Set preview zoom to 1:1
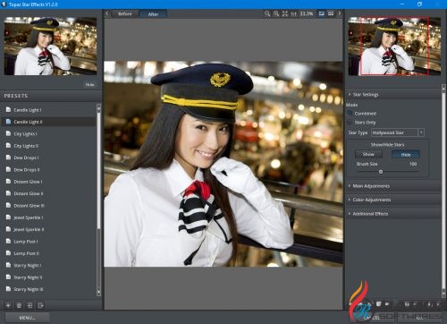The height and width of the screenshot is (324, 447). click(x=293, y=13)
